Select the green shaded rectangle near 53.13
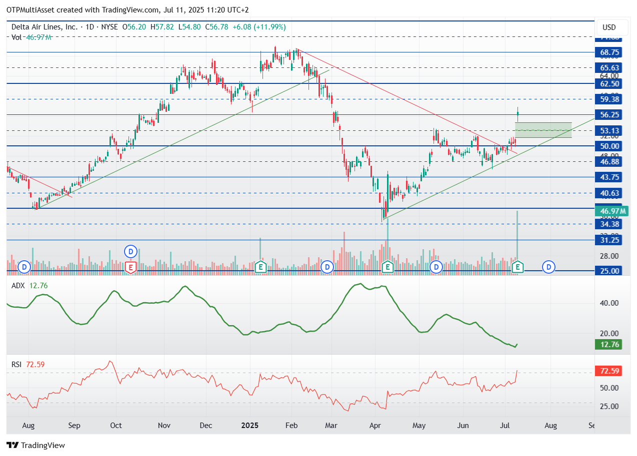 (x=543, y=130)
